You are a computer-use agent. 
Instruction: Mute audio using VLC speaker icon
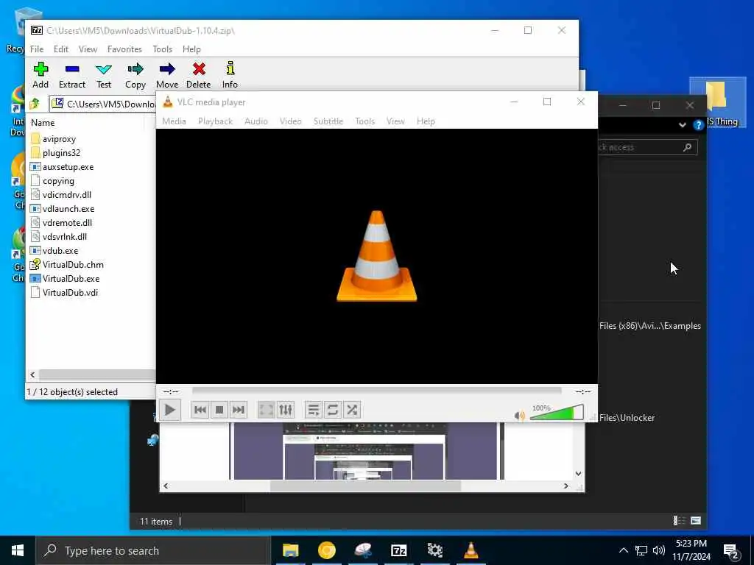click(519, 416)
